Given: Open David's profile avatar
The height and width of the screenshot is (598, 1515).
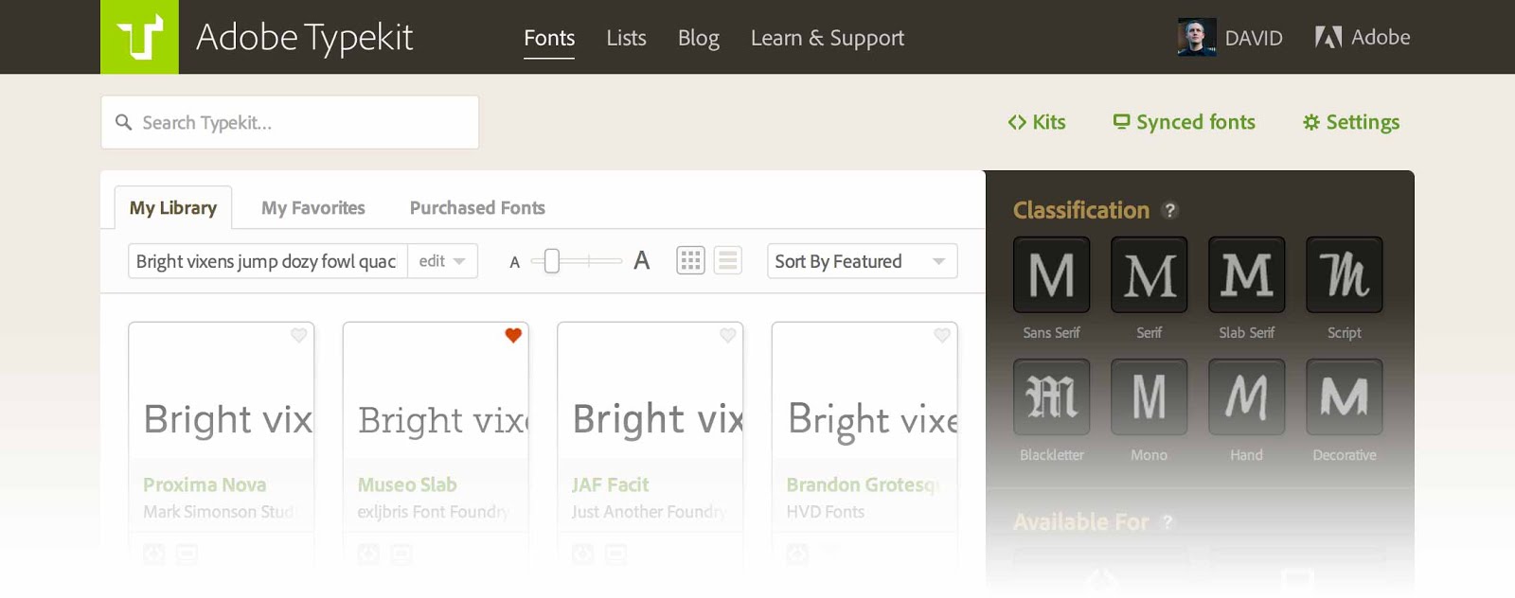Looking at the screenshot, I should pyautogui.click(x=1197, y=38).
